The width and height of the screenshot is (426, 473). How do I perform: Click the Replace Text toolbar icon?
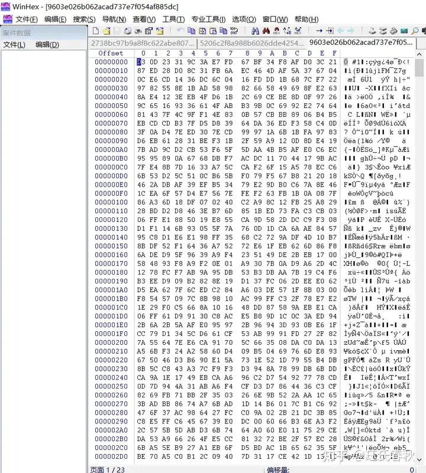(x=287, y=31)
